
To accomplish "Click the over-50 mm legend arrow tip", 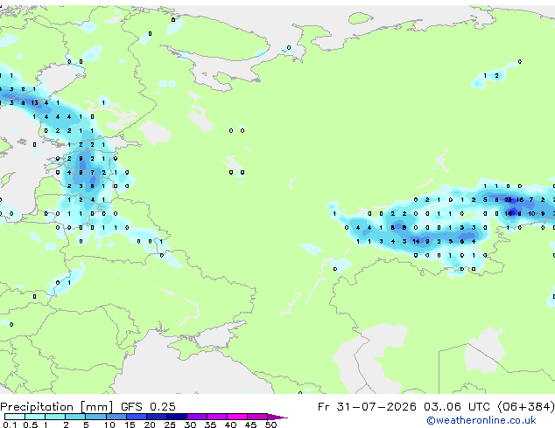I will tap(277, 417).
